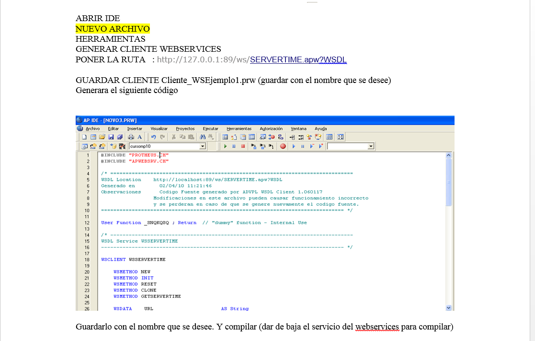Click the Paste clipboard icon
Screen dimensions: 535x341
coord(192,137)
